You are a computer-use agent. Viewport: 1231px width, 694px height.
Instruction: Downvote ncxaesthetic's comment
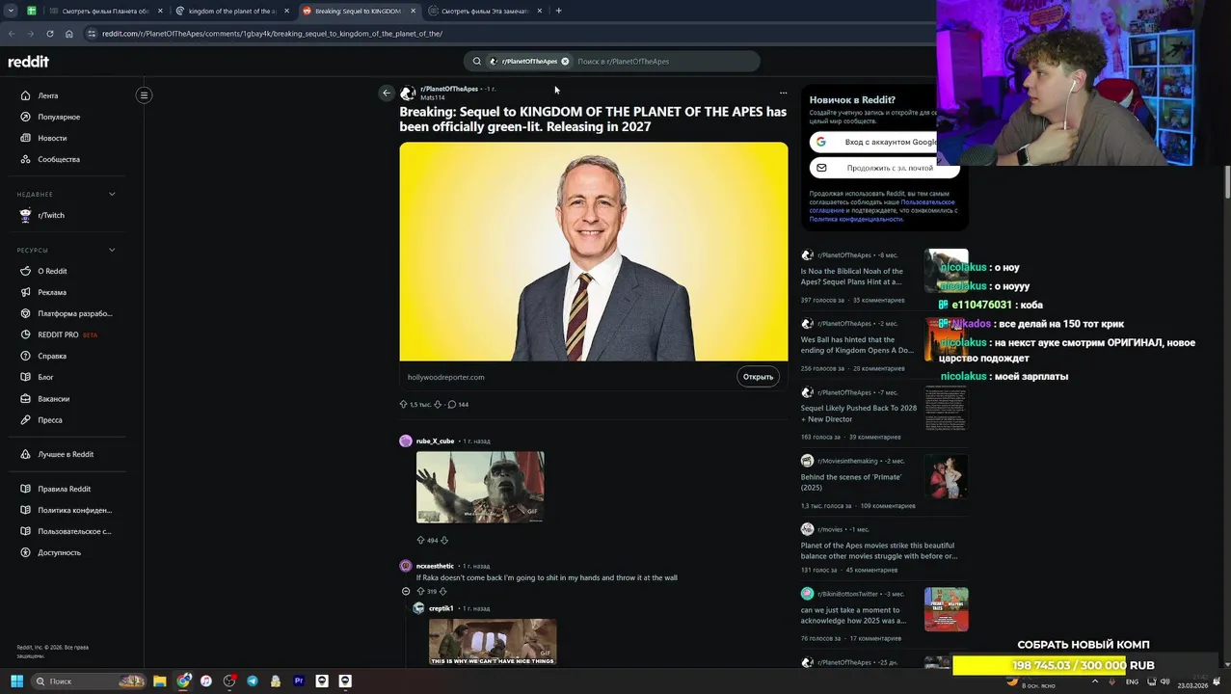(443, 591)
